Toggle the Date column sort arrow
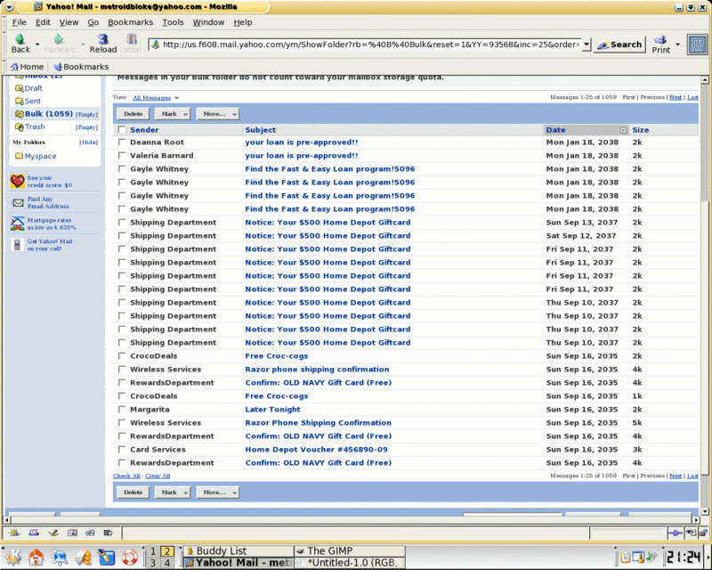This screenshot has height=570, width=712. tap(624, 130)
